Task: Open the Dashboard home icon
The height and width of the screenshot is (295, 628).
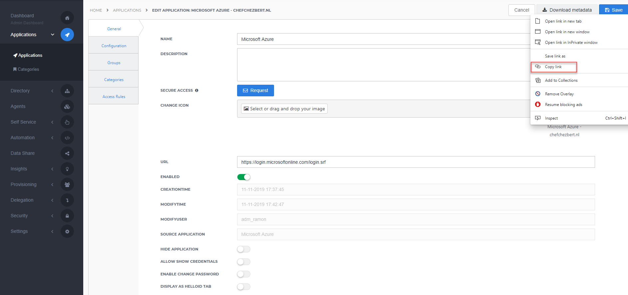Action: (x=67, y=18)
